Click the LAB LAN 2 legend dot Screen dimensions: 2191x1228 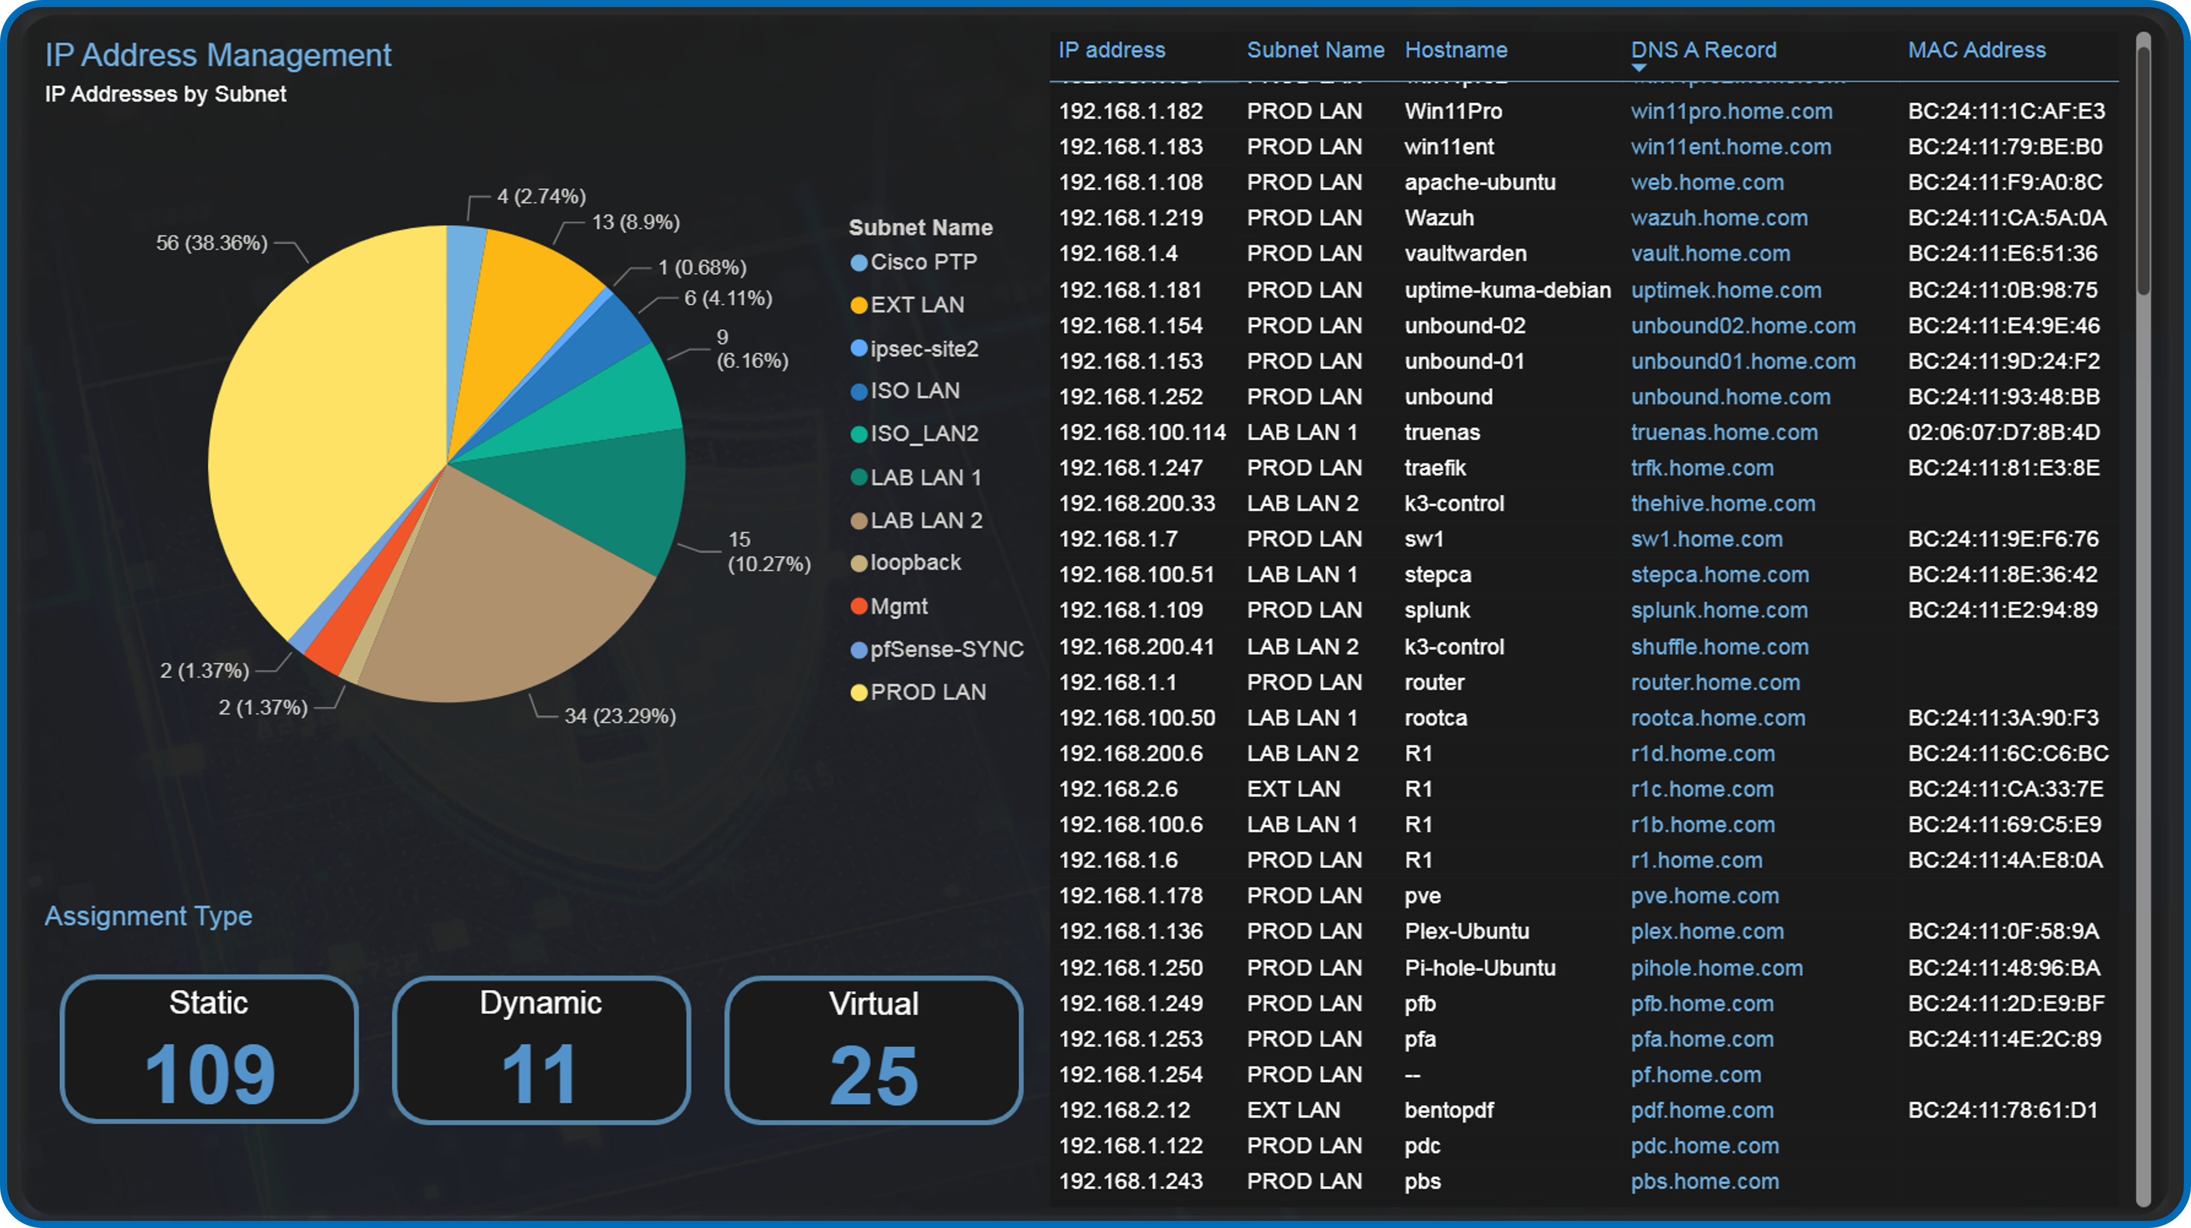pos(859,520)
